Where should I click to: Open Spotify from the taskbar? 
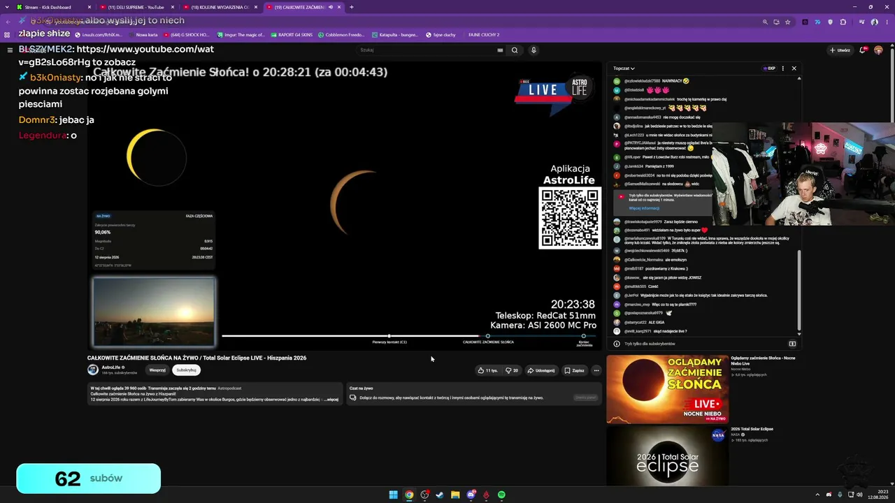(501, 495)
